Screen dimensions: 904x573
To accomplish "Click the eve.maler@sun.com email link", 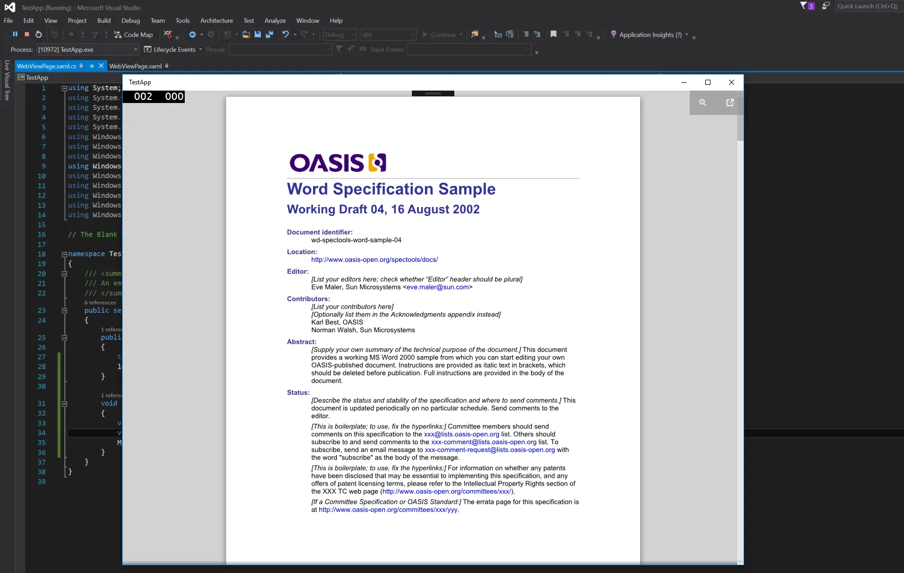I will [438, 287].
